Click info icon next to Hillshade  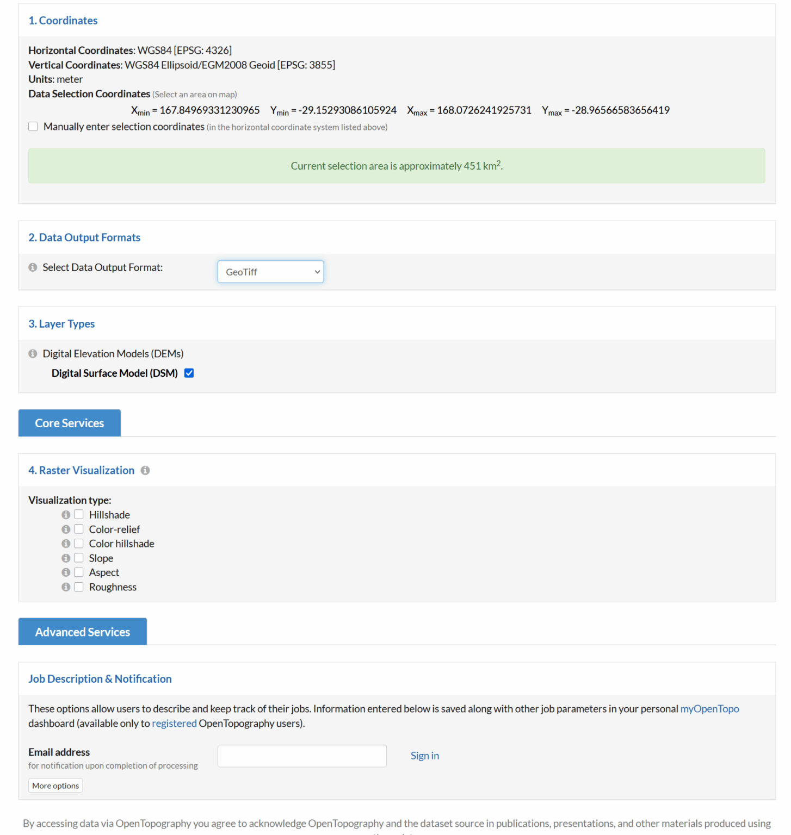click(x=66, y=515)
